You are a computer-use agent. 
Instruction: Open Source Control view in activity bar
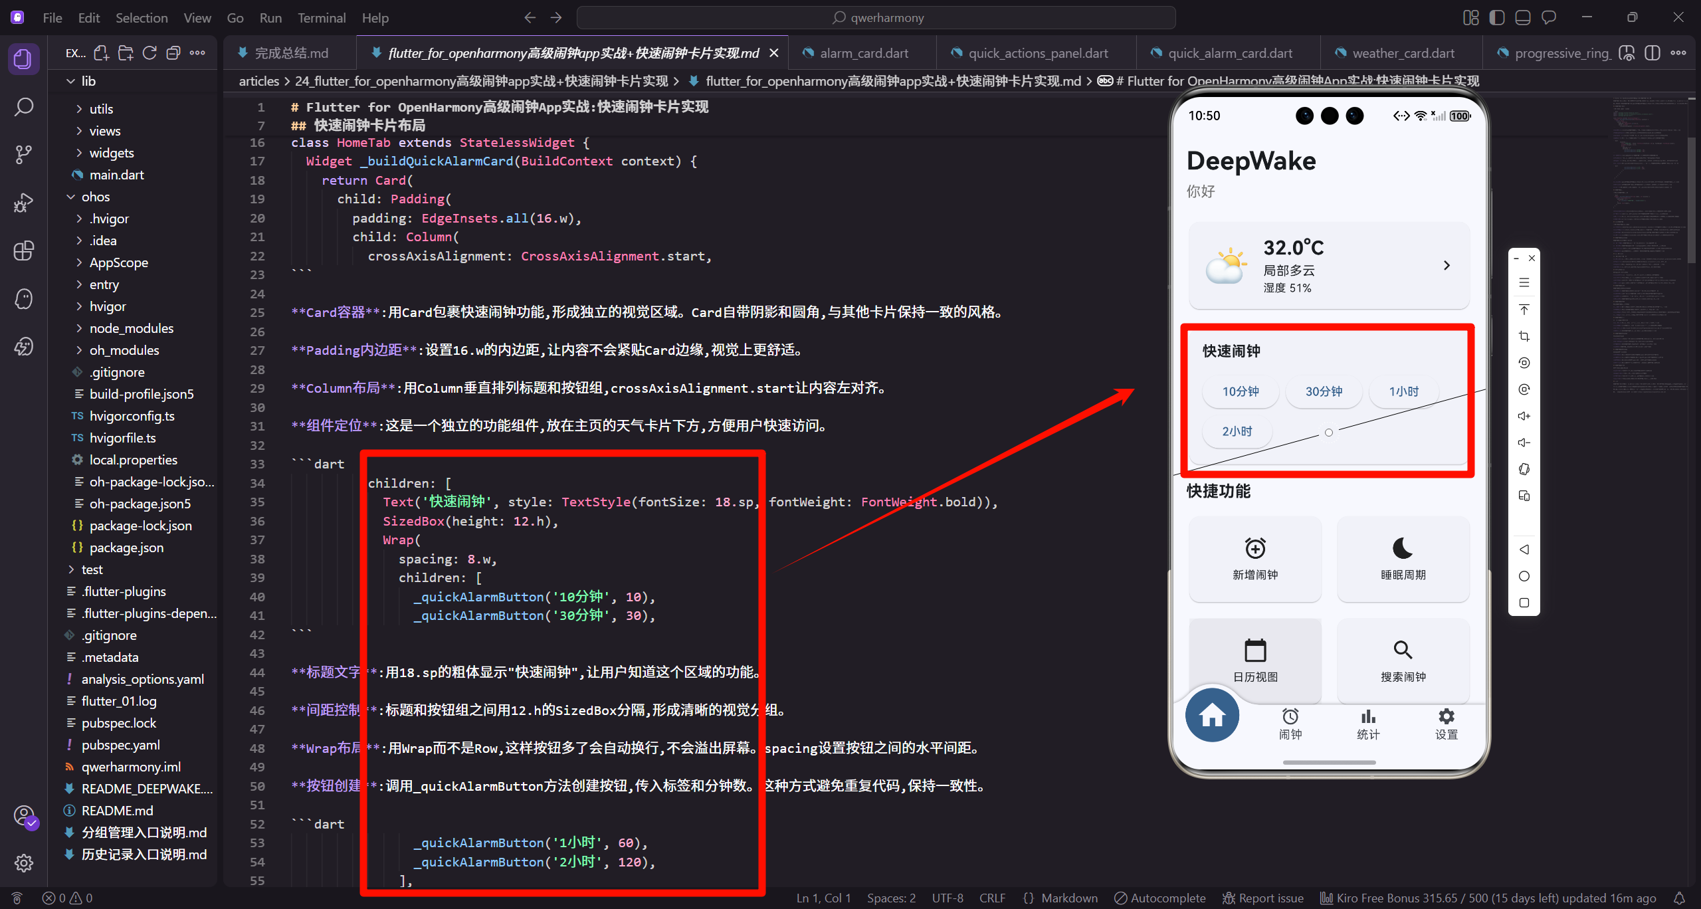(23, 154)
